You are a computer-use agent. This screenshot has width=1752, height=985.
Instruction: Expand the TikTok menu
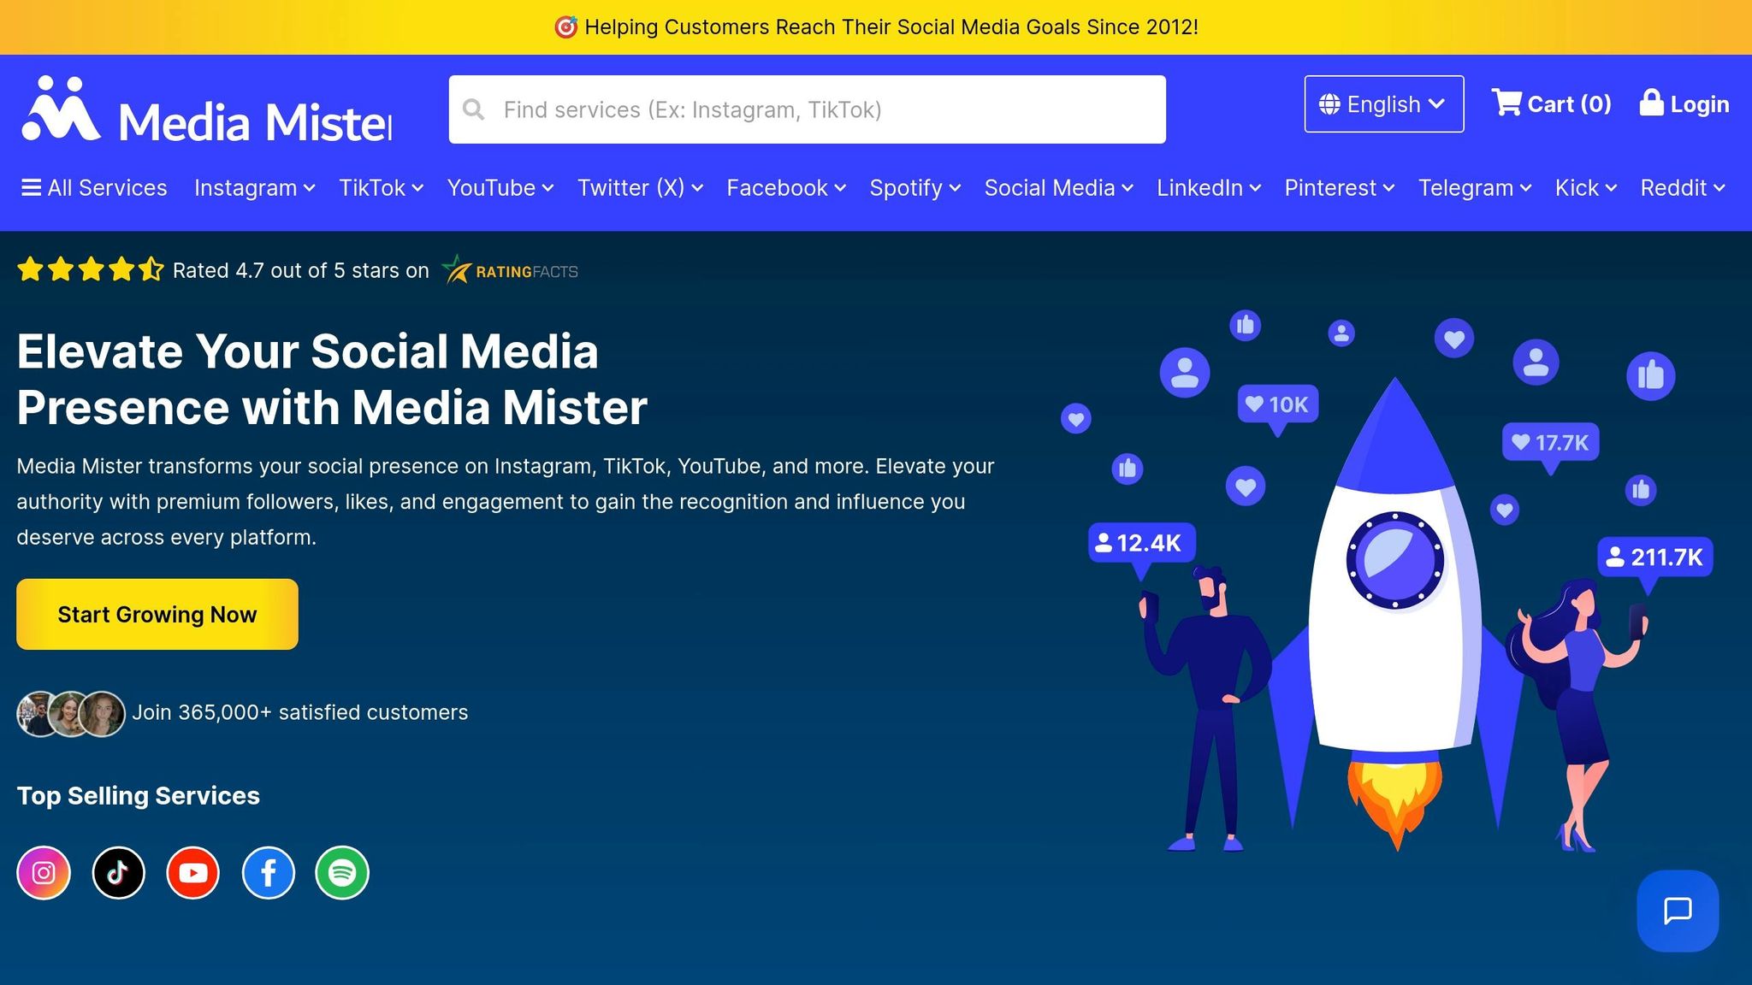click(x=381, y=188)
